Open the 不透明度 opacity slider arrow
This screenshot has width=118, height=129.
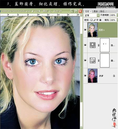117,15
